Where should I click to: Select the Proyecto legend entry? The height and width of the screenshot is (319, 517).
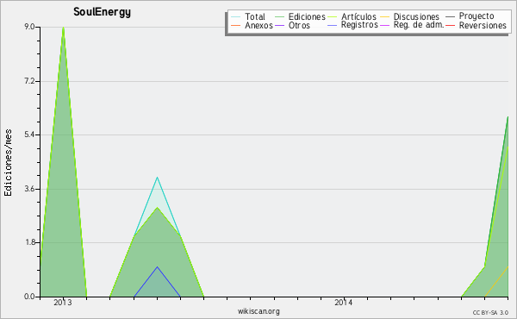click(x=477, y=16)
